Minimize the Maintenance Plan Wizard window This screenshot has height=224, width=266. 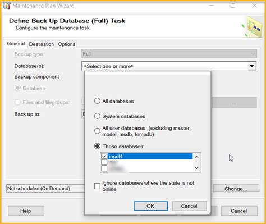coord(212,6)
